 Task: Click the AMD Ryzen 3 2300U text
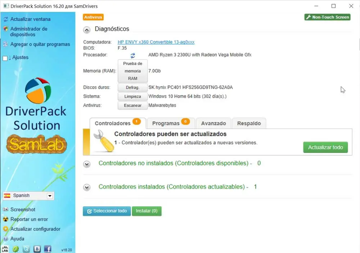pyautogui.click(x=200, y=55)
